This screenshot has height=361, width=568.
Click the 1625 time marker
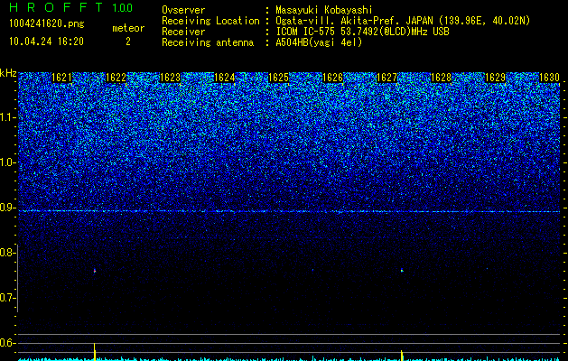coord(278,78)
